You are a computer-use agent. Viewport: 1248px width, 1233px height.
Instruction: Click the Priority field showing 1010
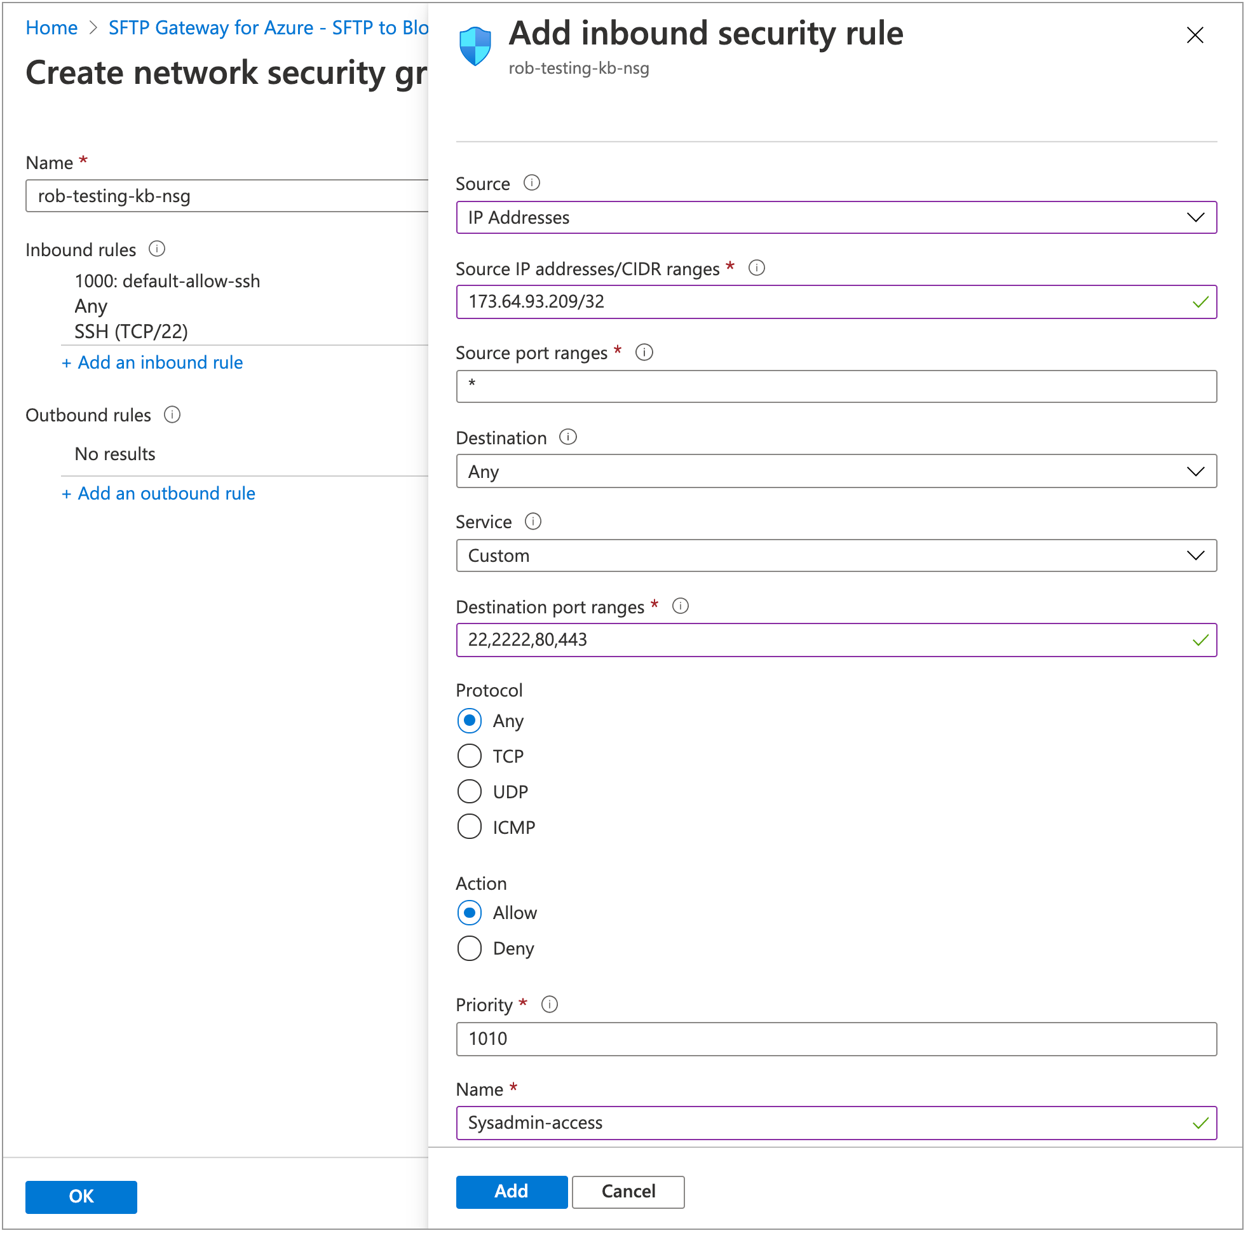(836, 1039)
